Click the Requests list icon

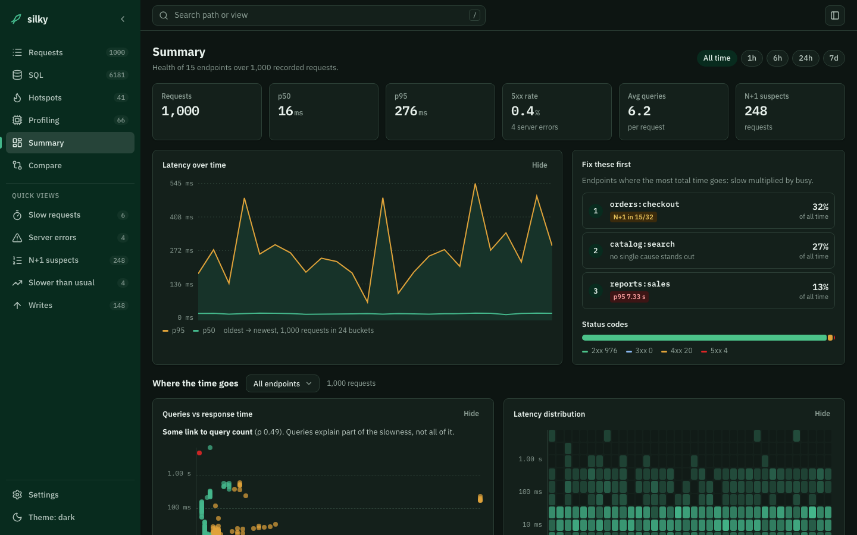coord(17,52)
